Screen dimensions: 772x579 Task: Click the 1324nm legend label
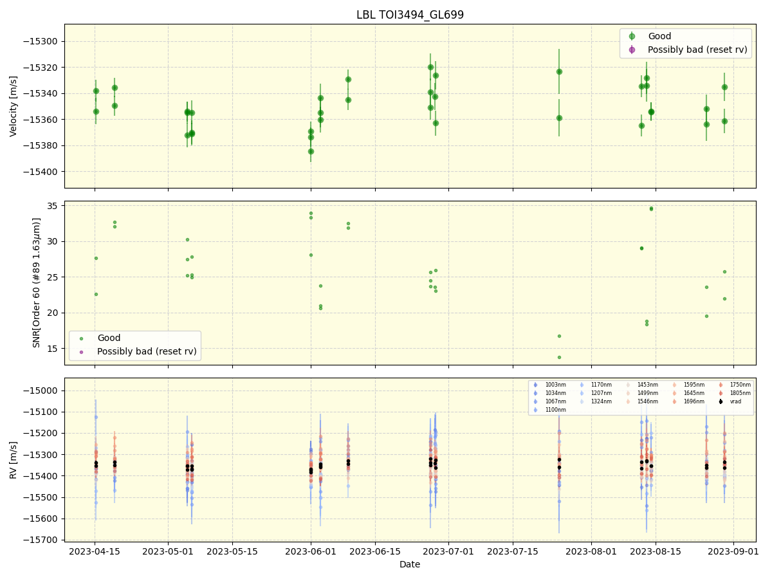602,401
